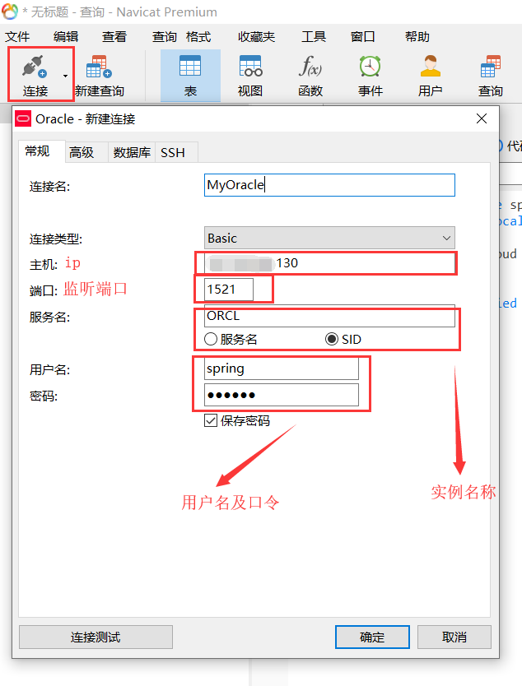Select the Table (表) toolbar icon

pyautogui.click(x=190, y=66)
